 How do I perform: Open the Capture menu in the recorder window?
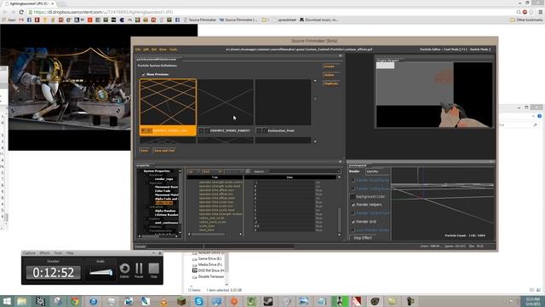click(29, 253)
